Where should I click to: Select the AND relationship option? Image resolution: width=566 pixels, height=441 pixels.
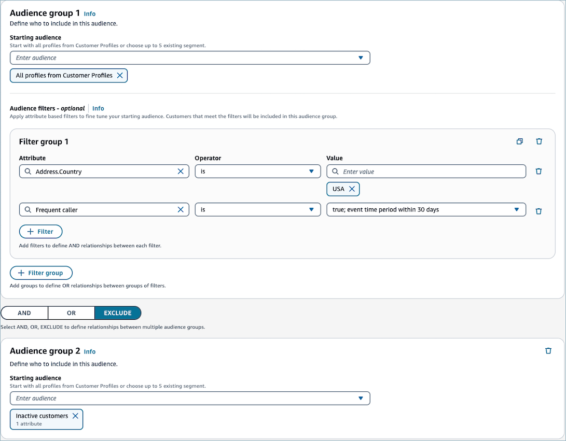coord(24,313)
